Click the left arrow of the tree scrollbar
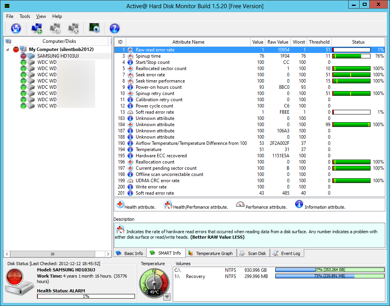This screenshot has height=306, width=390. coord(7,254)
